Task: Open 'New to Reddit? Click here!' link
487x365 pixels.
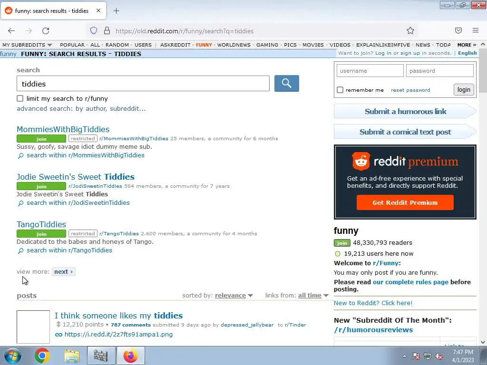Action: [x=373, y=303]
